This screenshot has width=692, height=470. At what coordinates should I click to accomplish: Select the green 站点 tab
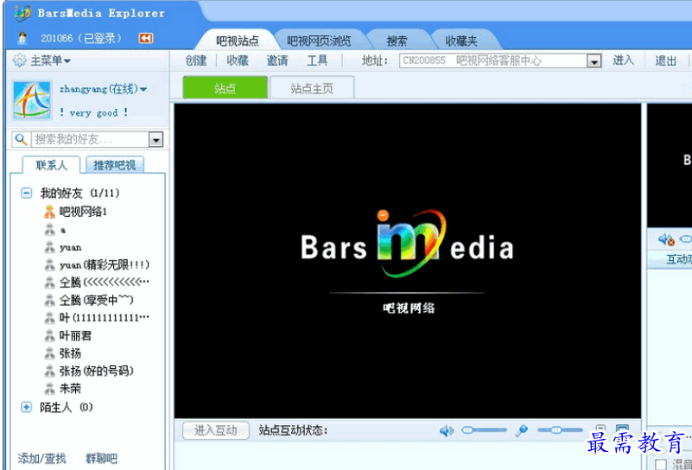click(x=225, y=88)
